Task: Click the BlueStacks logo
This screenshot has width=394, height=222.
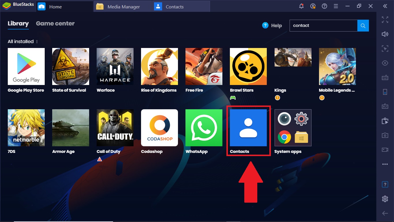Action: (x=6, y=6)
